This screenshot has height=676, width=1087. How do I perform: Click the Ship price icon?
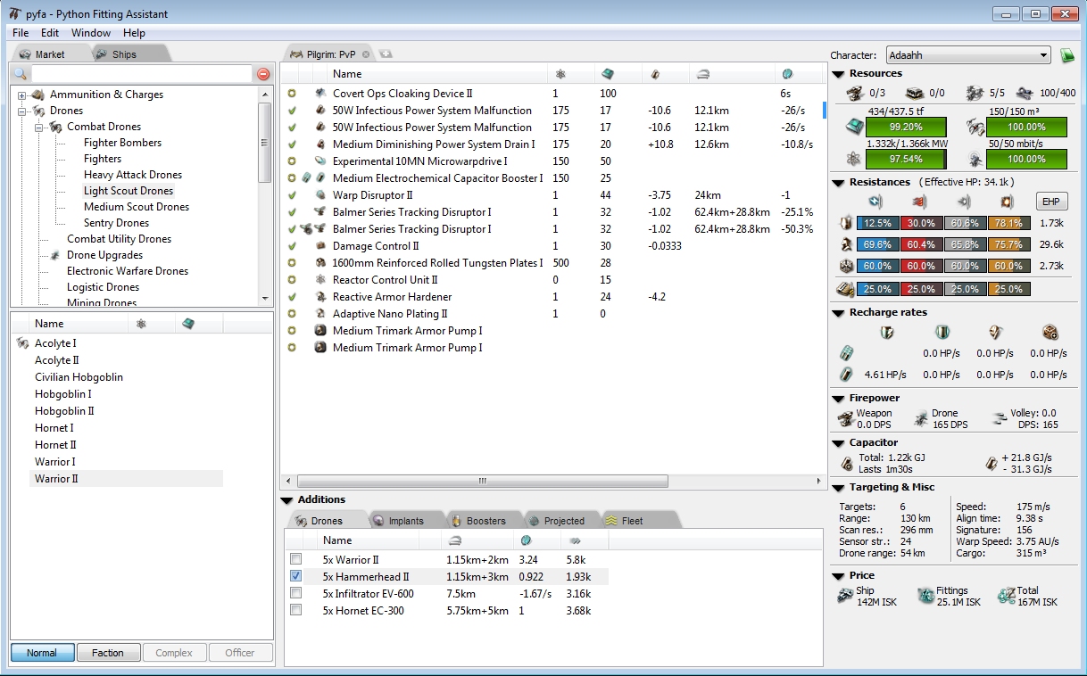point(844,596)
